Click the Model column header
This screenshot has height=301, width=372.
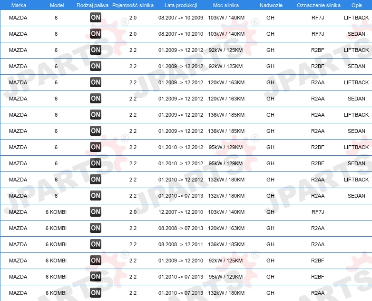57,5
